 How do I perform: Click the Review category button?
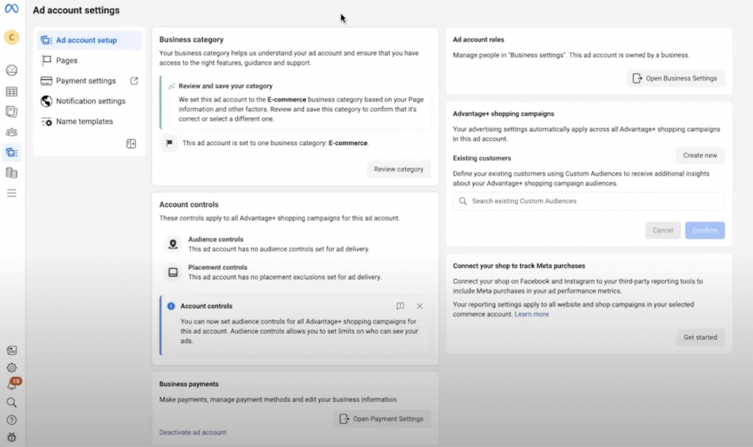click(399, 169)
